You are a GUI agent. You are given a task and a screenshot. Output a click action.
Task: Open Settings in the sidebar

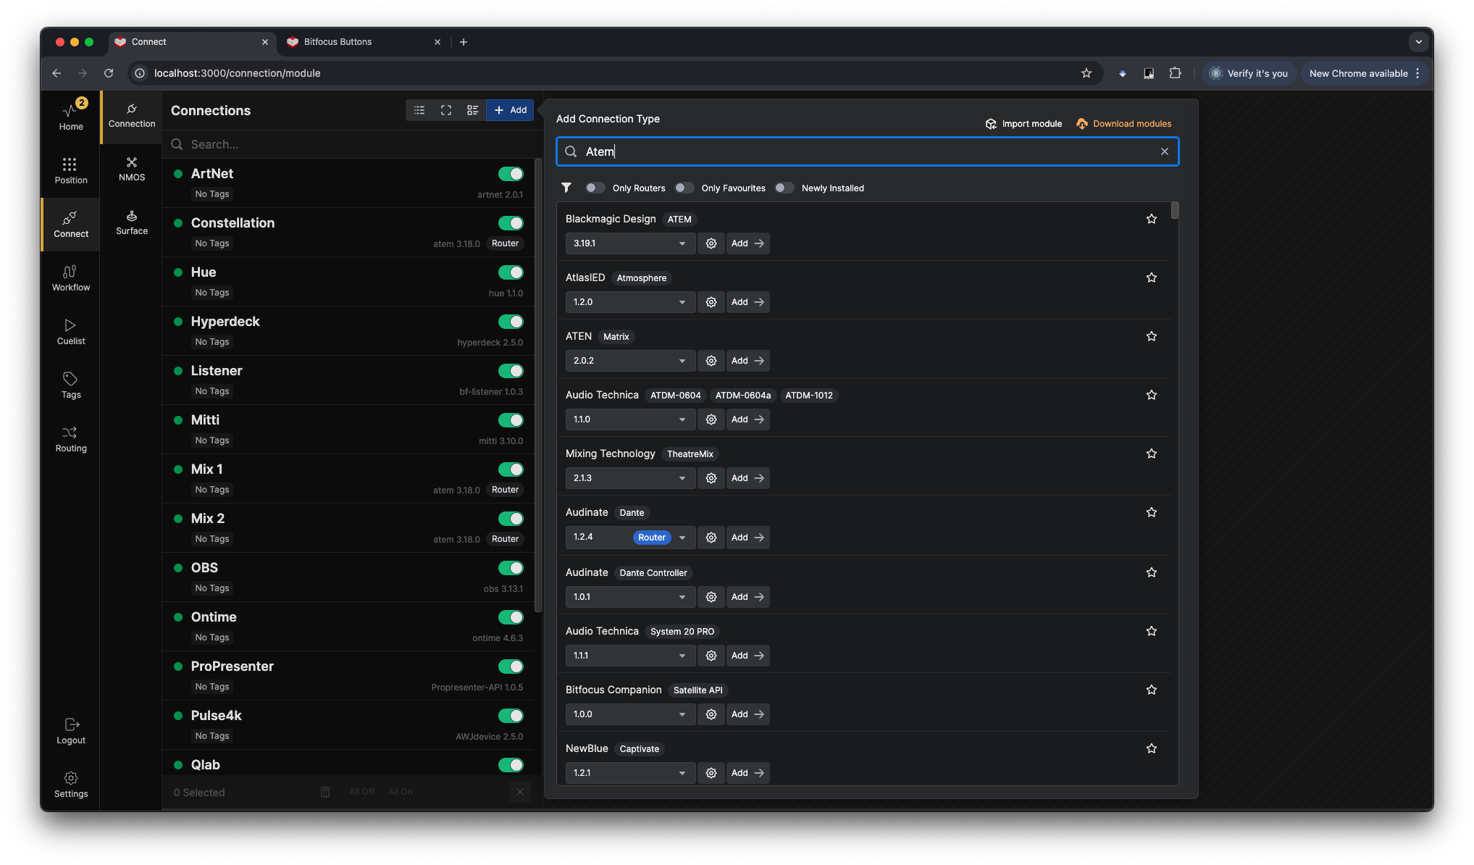[x=71, y=785]
